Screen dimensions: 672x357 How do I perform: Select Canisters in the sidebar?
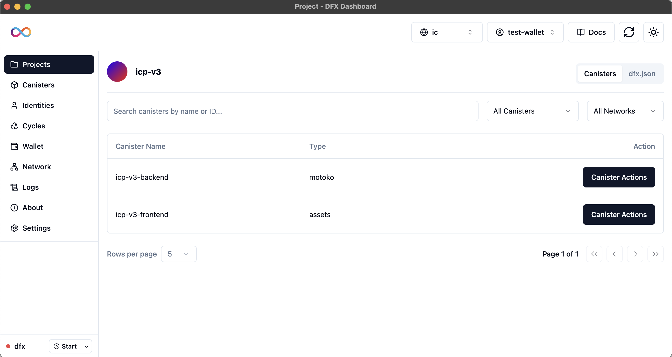tap(38, 85)
